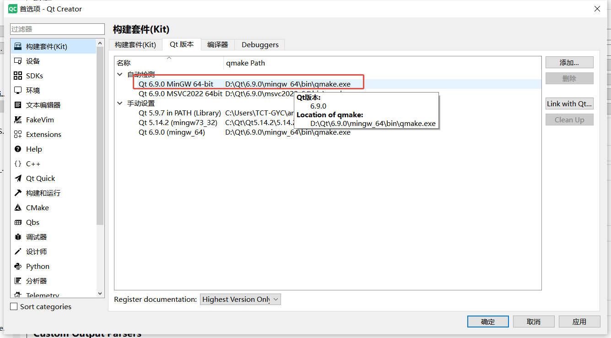Image resolution: width=611 pixels, height=338 pixels.
Task: Open the SDKs category icon
Action: tap(18, 76)
